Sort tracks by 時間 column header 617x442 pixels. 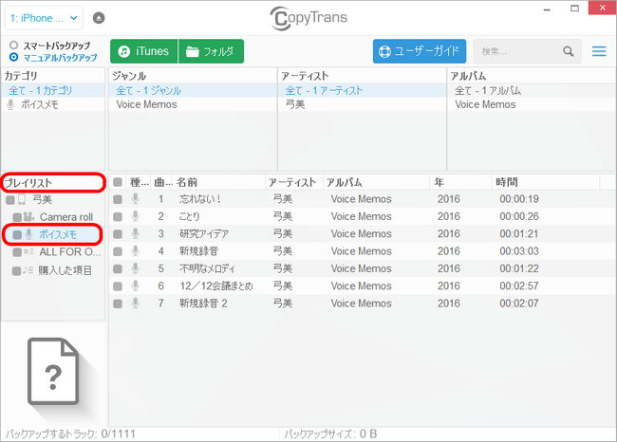546,182
